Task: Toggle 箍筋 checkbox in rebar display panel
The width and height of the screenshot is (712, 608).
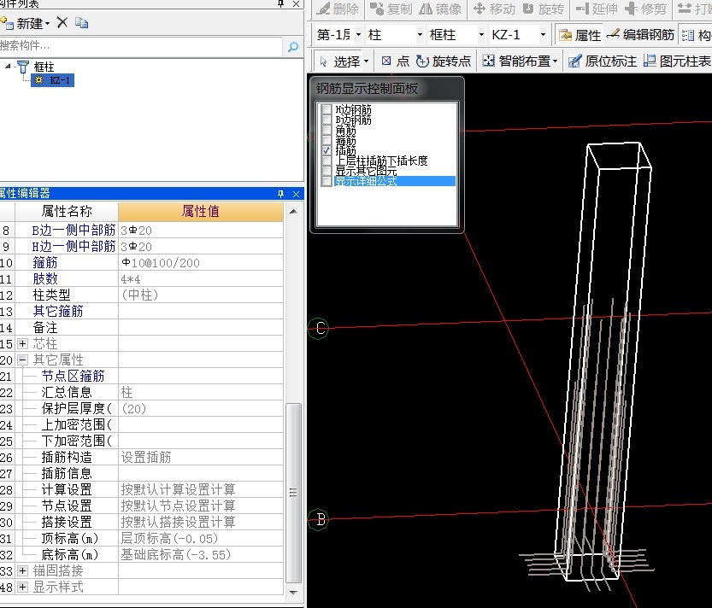Action: [x=326, y=140]
